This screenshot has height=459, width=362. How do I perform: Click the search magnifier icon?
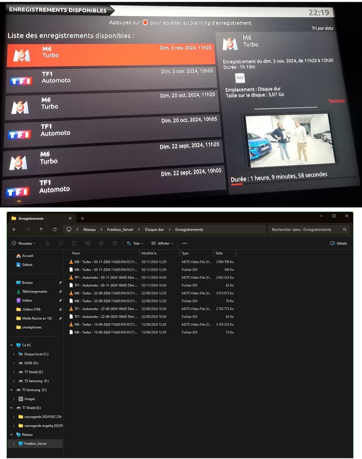point(345,229)
